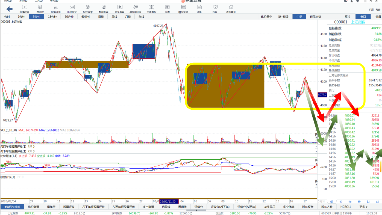Image resolution: width=382 pixels, height=215 pixels.
Task: Enable the 详尽走势 detailed trend view
Action: click(x=315, y=17)
